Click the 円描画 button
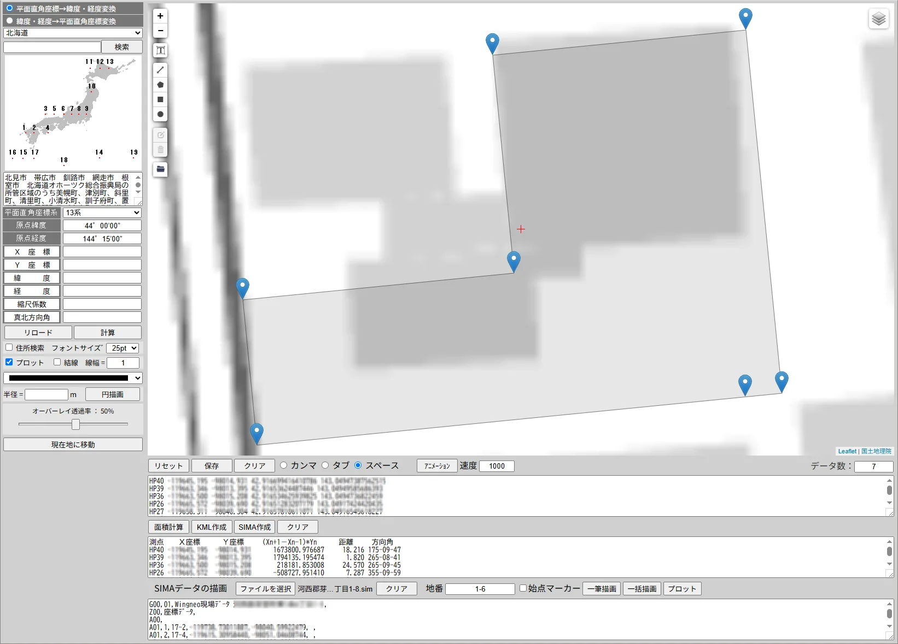The image size is (898, 644). coord(113,394)
